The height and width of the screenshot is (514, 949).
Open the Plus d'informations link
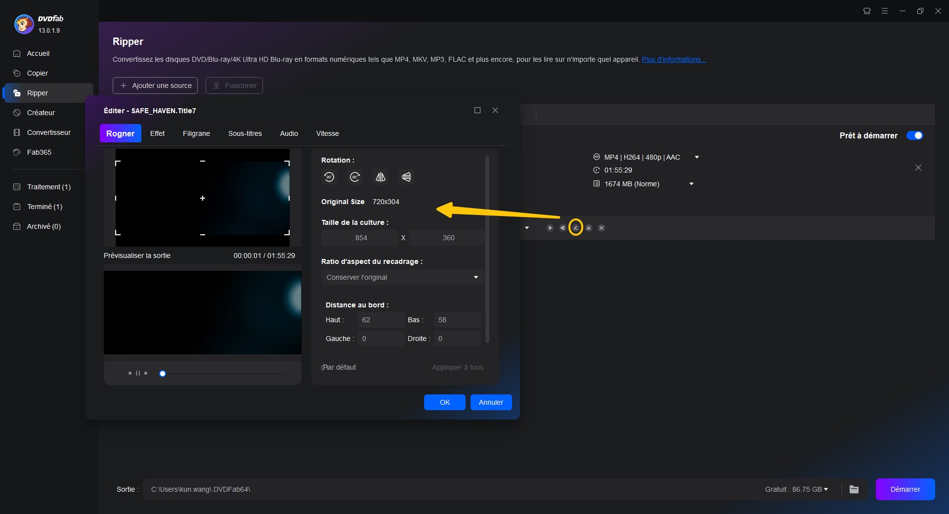click(674, 59)
